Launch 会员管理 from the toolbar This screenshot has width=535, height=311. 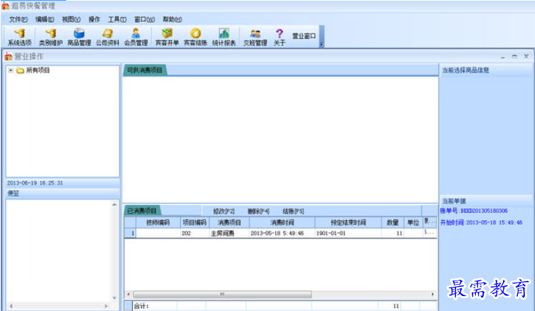tap(135, 36)
